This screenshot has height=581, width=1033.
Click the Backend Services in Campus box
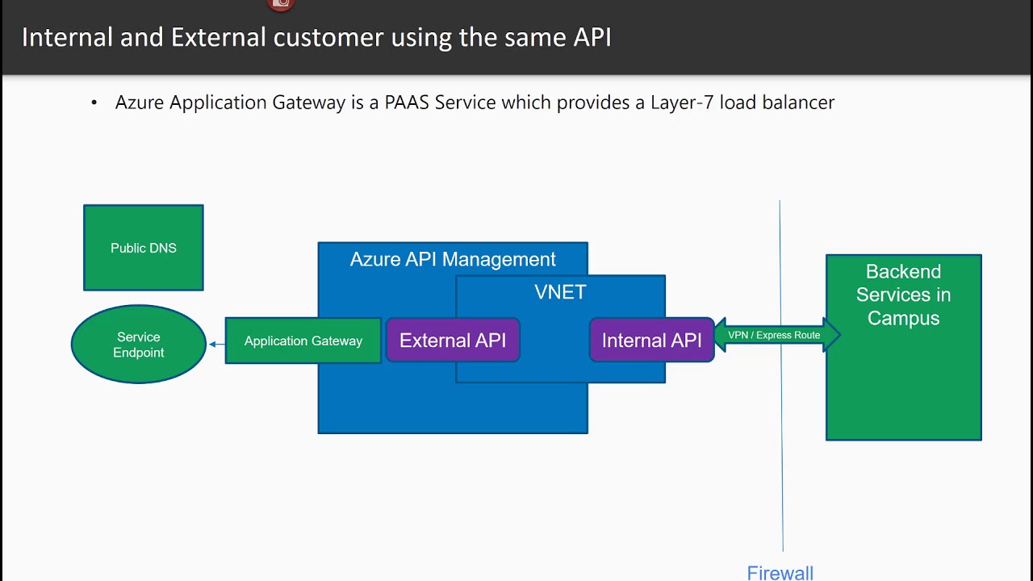tap(904, 348)
